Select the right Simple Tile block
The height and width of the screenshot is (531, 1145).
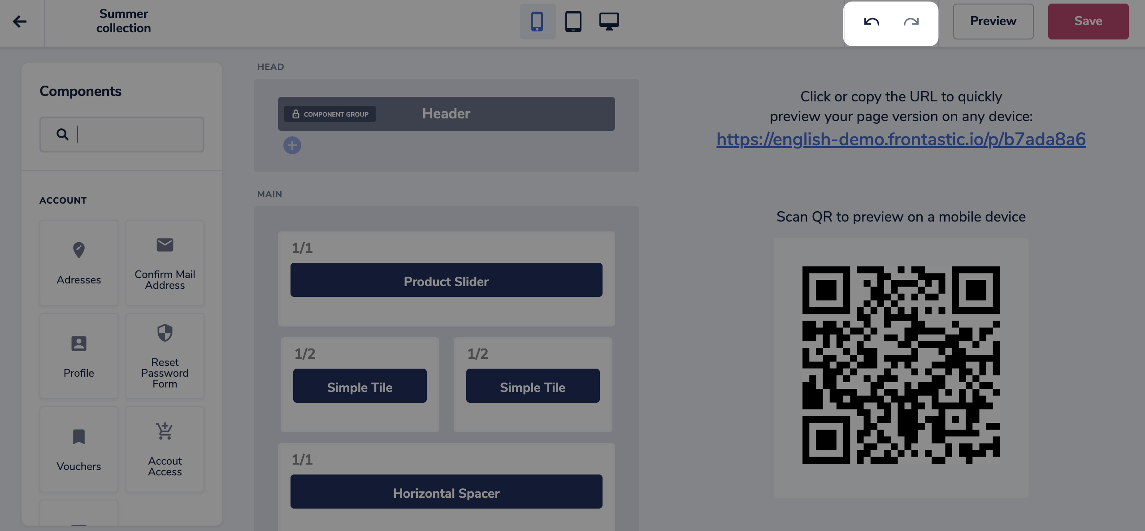pyautogui.click(x=533, y=386)
